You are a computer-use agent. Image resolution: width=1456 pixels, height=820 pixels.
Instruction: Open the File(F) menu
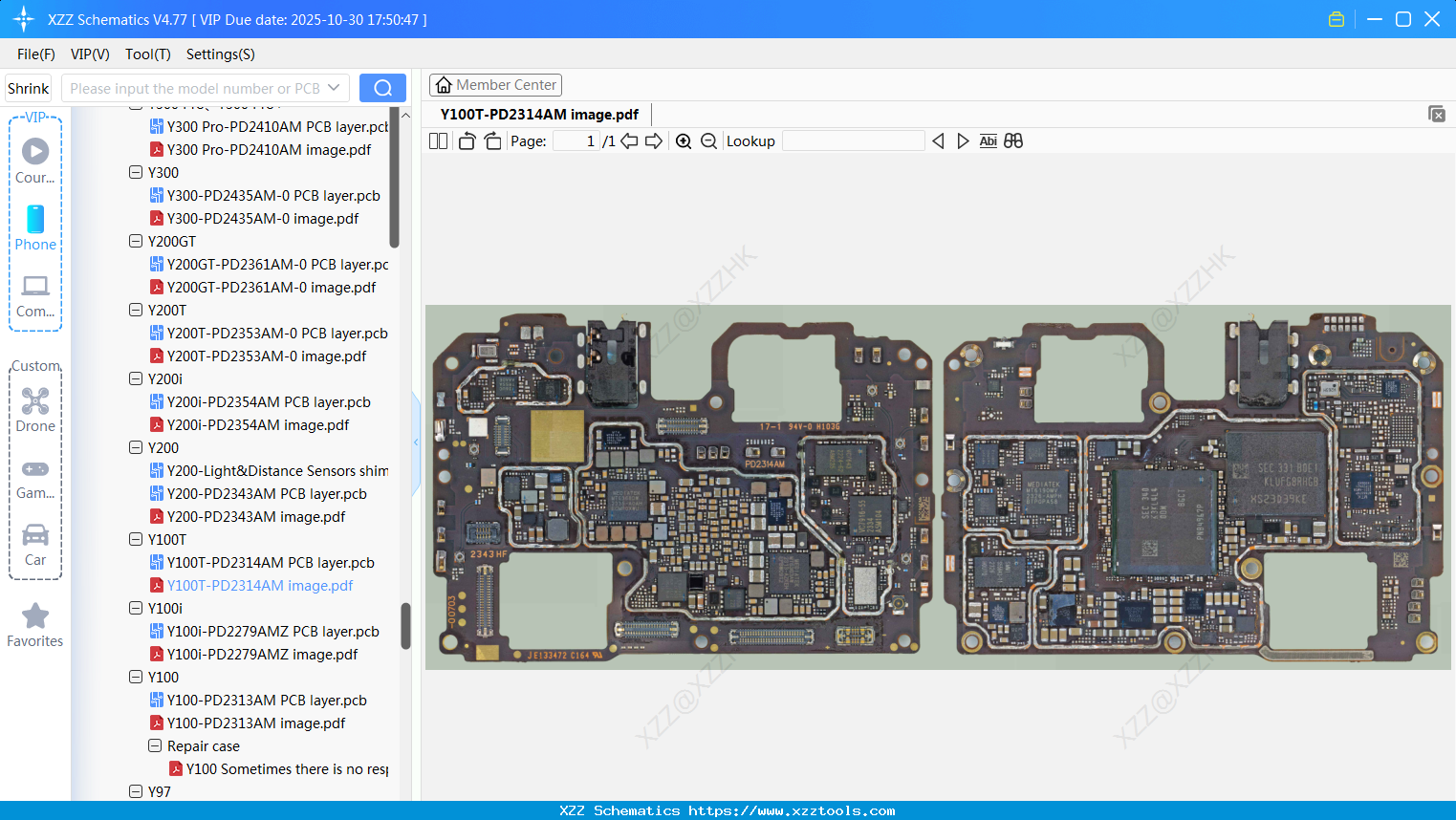(36, 54)
